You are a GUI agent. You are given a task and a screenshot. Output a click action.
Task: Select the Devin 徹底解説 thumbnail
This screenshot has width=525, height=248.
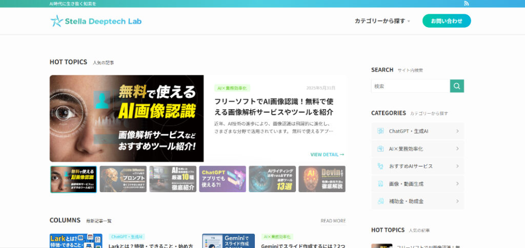tap(322, 179)
